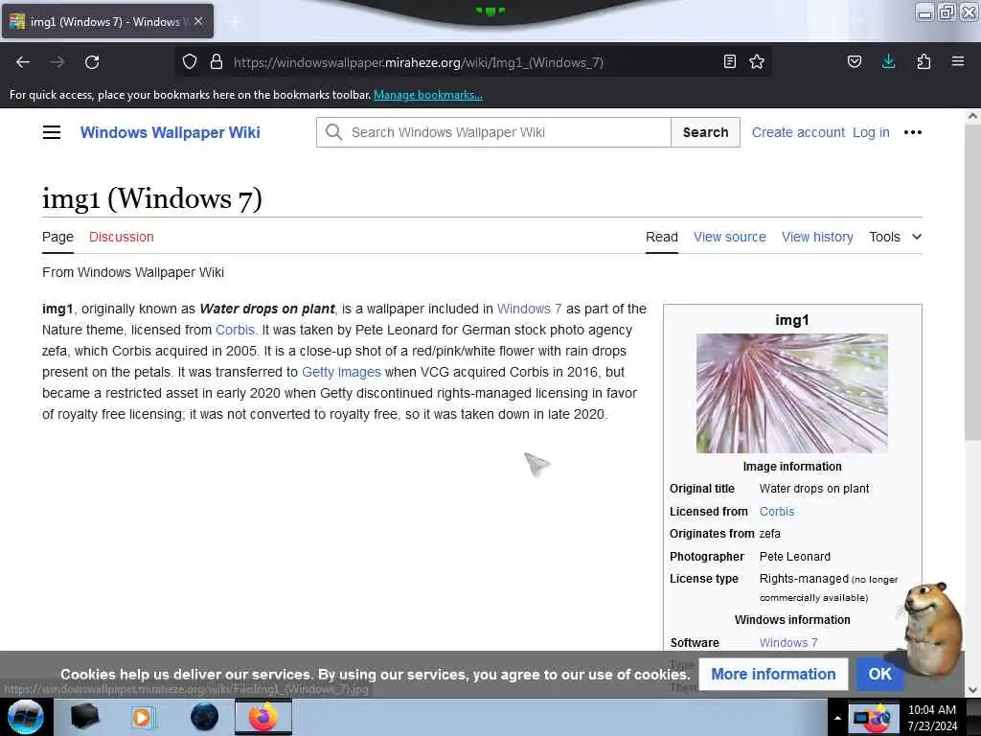Open the Getty Images link
The image size is (981, 736).
point(342,372)
